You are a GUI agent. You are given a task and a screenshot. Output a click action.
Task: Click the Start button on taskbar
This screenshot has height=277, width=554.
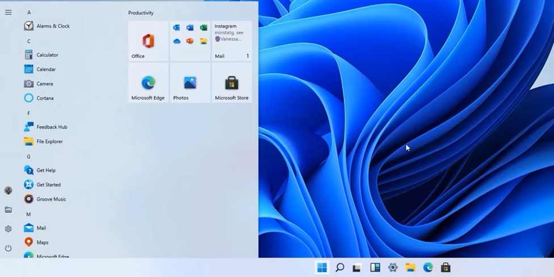tap(322, 267)
